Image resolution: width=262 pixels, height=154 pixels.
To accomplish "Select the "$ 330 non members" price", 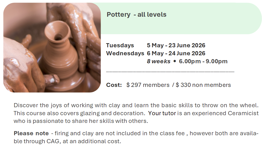I will pyautogui.click(x=203, y=85).
